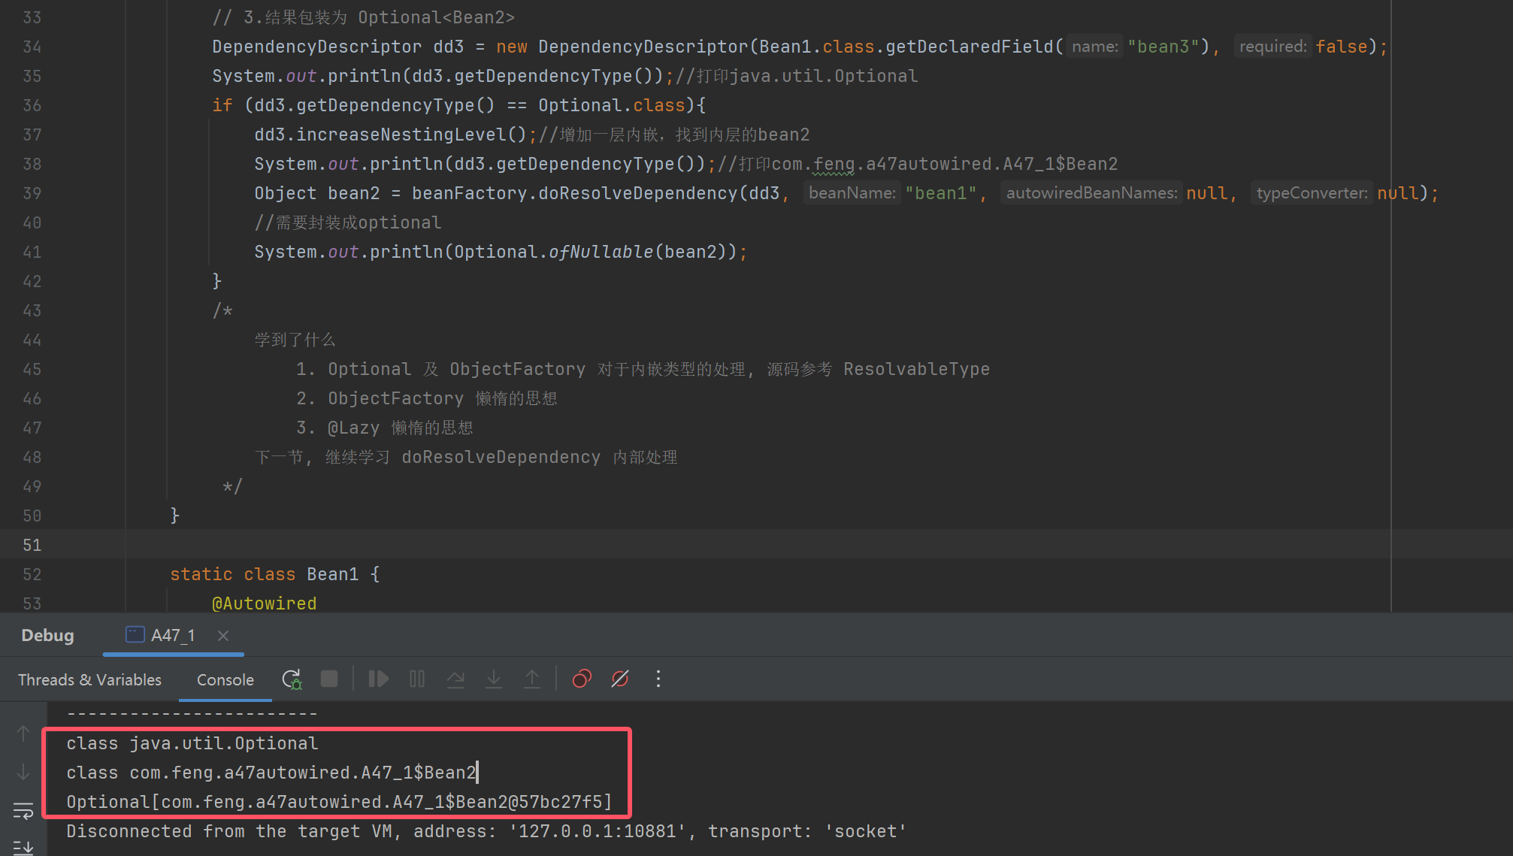Rerun the A47_1 debug session

(292, 679)
